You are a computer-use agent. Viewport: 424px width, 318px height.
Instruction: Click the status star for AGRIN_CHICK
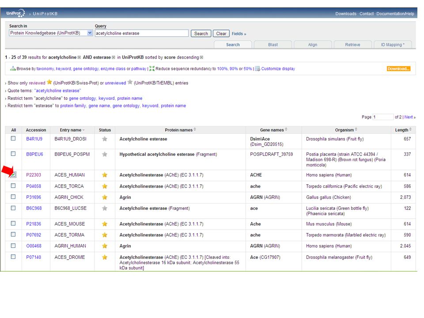[105, 197]
